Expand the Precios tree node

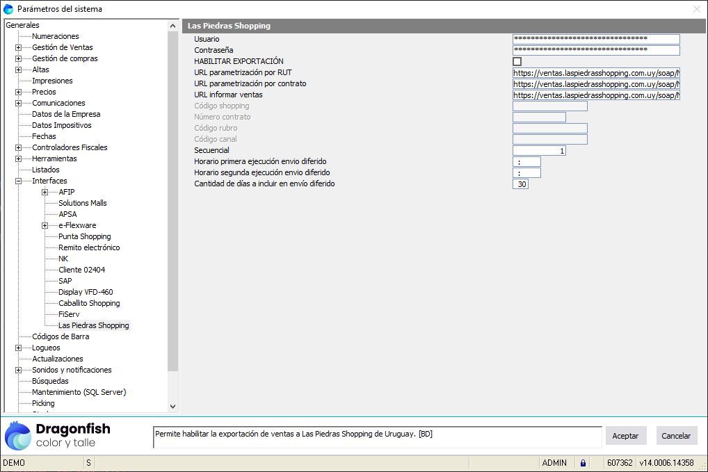pos(19,92)
